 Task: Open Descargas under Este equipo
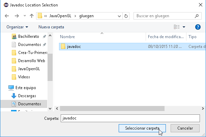pyautogui.click(x=24, y=96)
